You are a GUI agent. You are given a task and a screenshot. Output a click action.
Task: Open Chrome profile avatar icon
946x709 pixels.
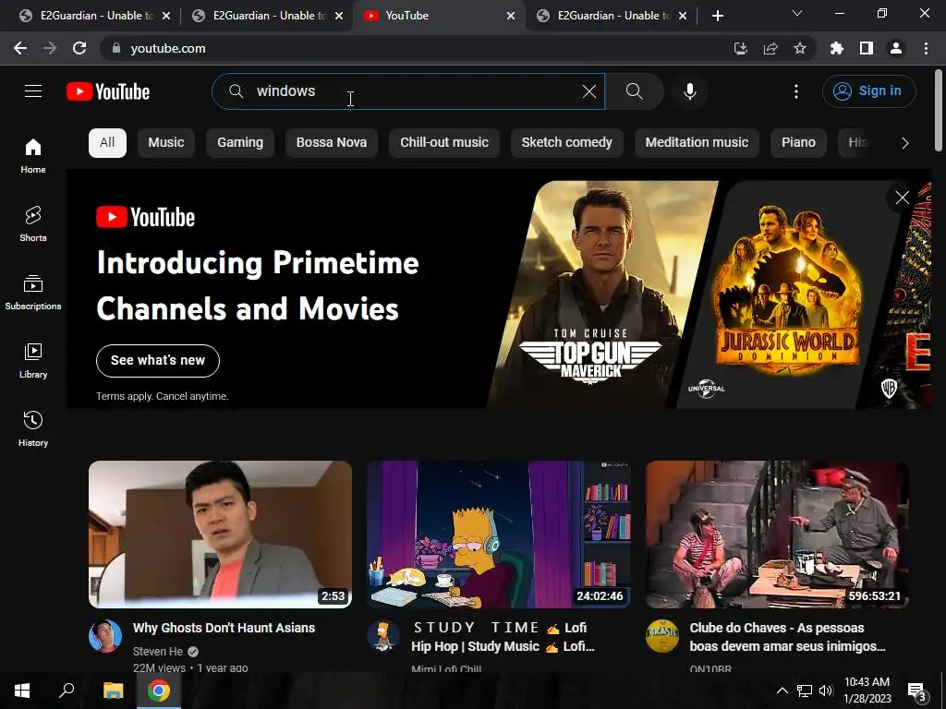[x=896, y=48]
